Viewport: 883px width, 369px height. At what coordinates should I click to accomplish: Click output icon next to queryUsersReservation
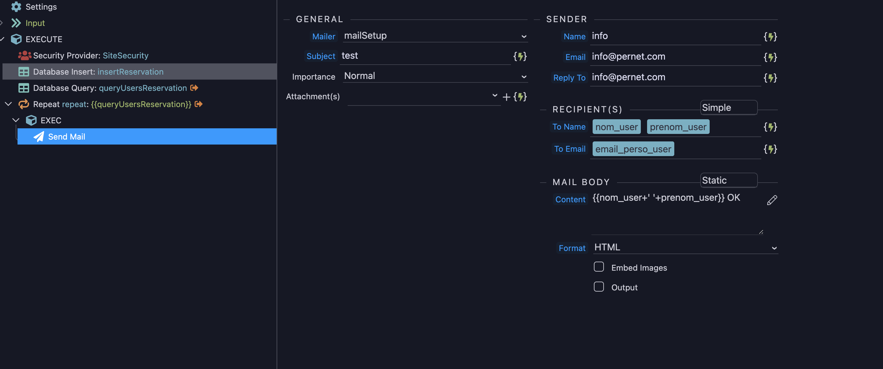click(194, 88)
